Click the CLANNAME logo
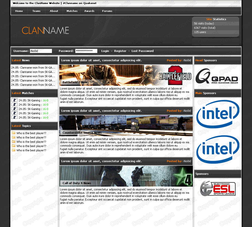Image resolution: width=252 pixels, height=227 pixels. tap(45, 31)
